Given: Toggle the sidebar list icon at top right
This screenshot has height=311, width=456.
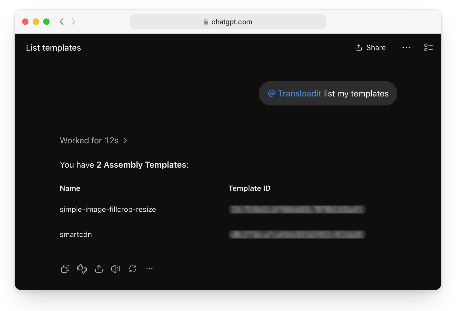Looking at the screenshot, I should (x=428, y=47).
